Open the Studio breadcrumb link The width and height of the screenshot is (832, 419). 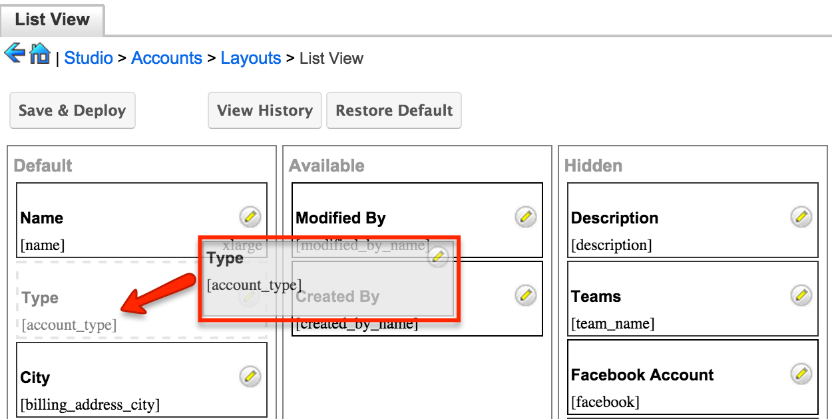(89, 58)
